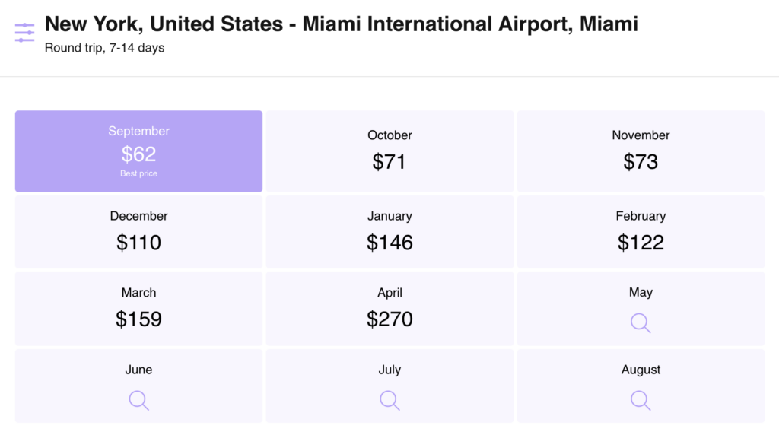The height and width of the screenshot is (432, 779).
Task: Click the August search magnifier icon
Action: [x=641, y=400]
